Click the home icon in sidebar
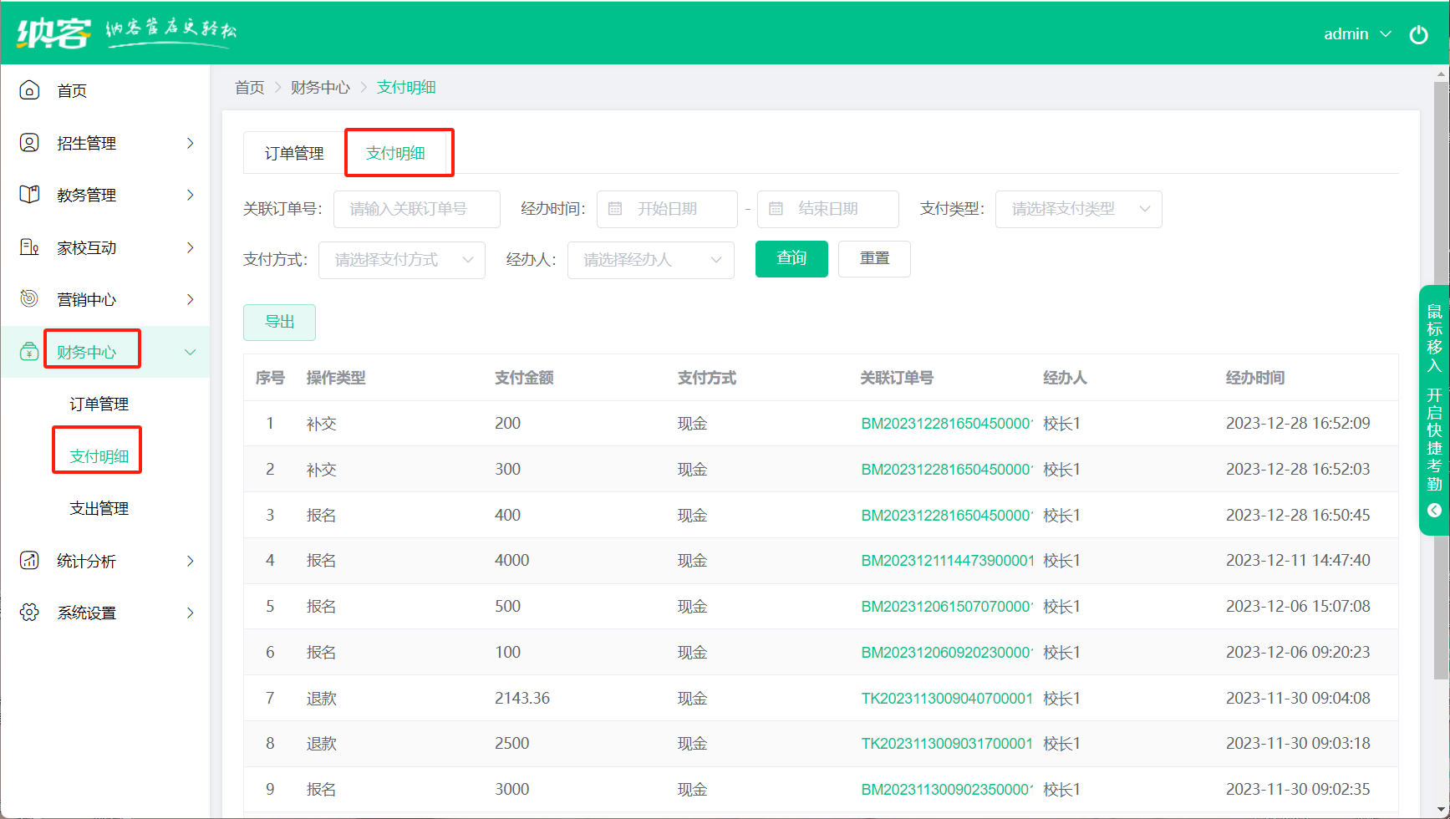Viewport: 1450px width, 819px height. click(29, 90)
